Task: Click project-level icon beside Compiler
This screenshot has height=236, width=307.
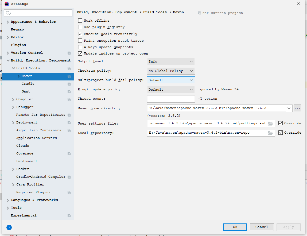Action: (x=69, y=99)
